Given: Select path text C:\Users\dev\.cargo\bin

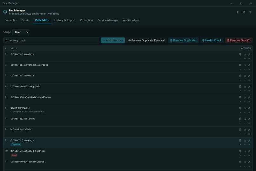Looking at the screenshot, I should pos(25,86).
